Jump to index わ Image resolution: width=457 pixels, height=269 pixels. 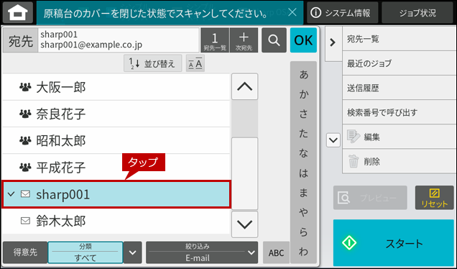click(303, 252)
